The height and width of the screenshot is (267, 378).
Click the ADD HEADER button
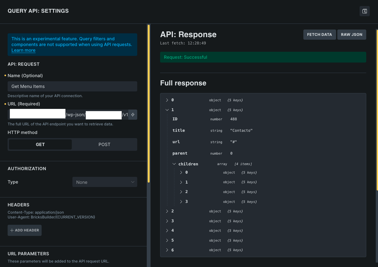pyautogui.click(x=24, y=230)
